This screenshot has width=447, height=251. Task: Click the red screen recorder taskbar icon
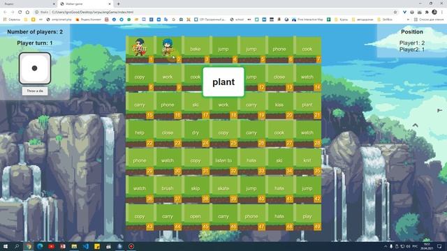tap(131, 246)
